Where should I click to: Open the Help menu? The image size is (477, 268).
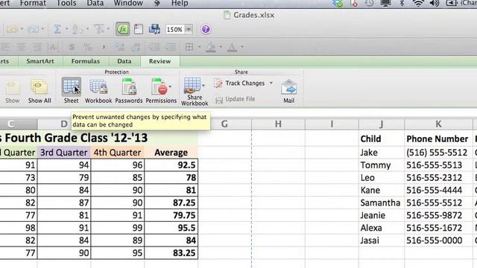point(180,3)
